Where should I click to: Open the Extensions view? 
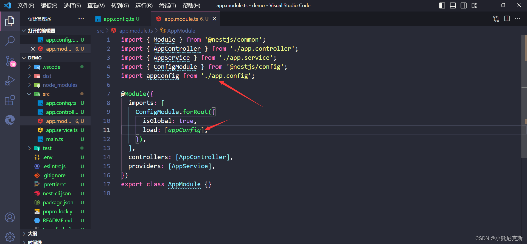[x=10, y=101]
